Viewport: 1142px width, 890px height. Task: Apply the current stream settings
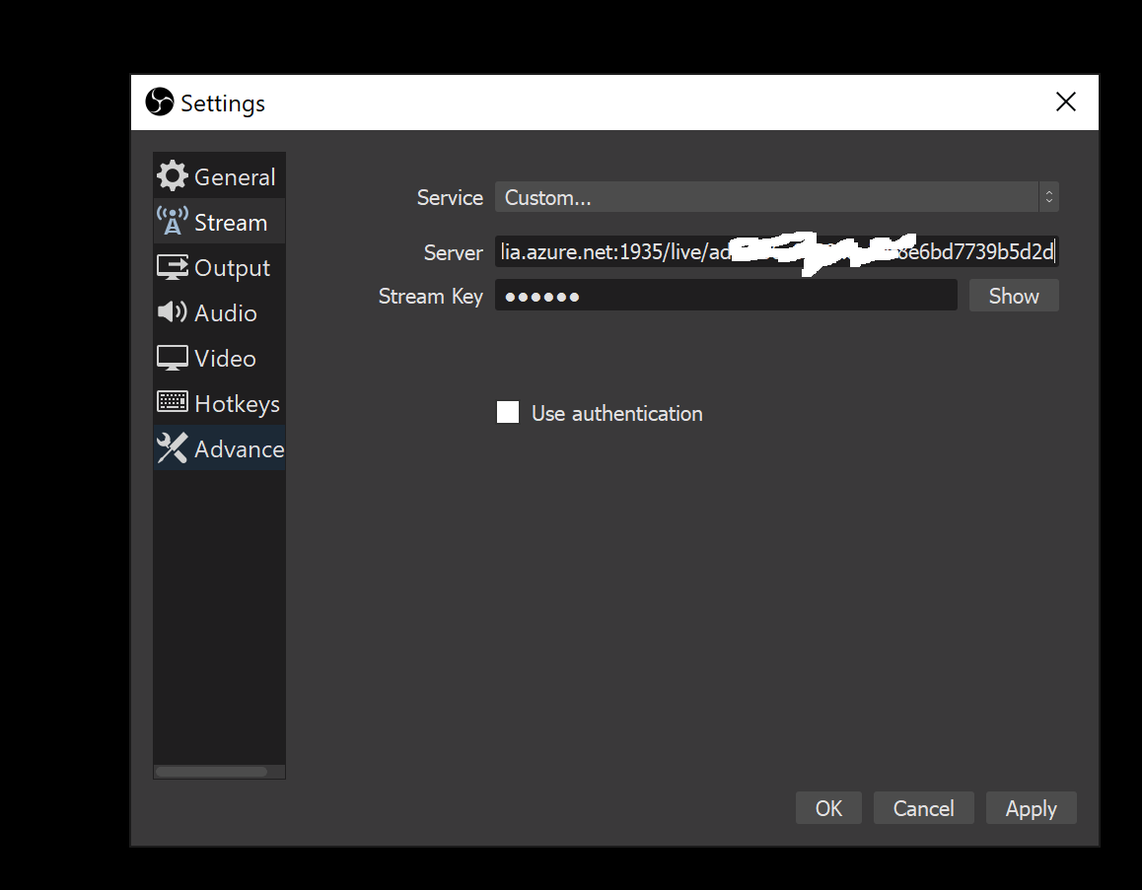(x=1031, y=808)
